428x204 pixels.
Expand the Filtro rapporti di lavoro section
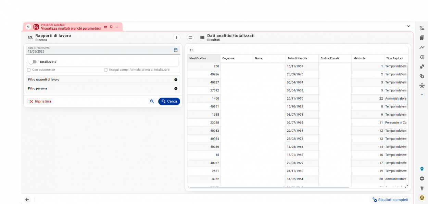pyautogui.click(x=103, y=79)
